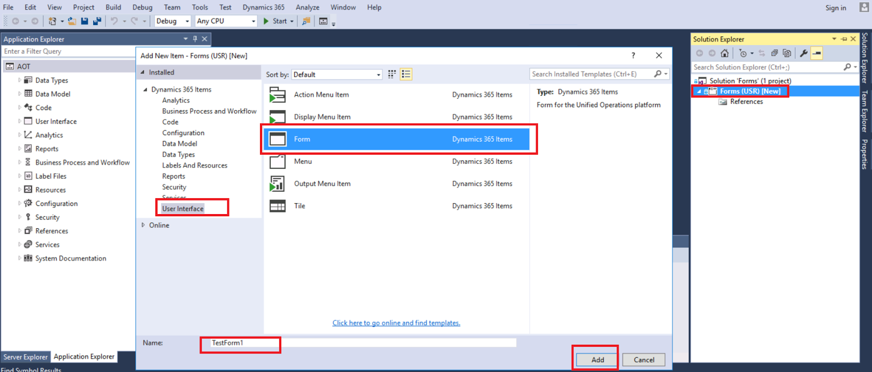The image size is (872, 372).
Task: Select the Menu template
Action: (x=397, y=162)
